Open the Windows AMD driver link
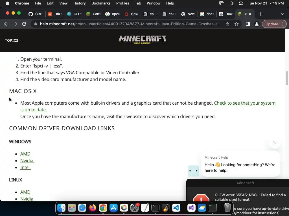Viewport: 289px width, 216px height. [x=25, y=154]
